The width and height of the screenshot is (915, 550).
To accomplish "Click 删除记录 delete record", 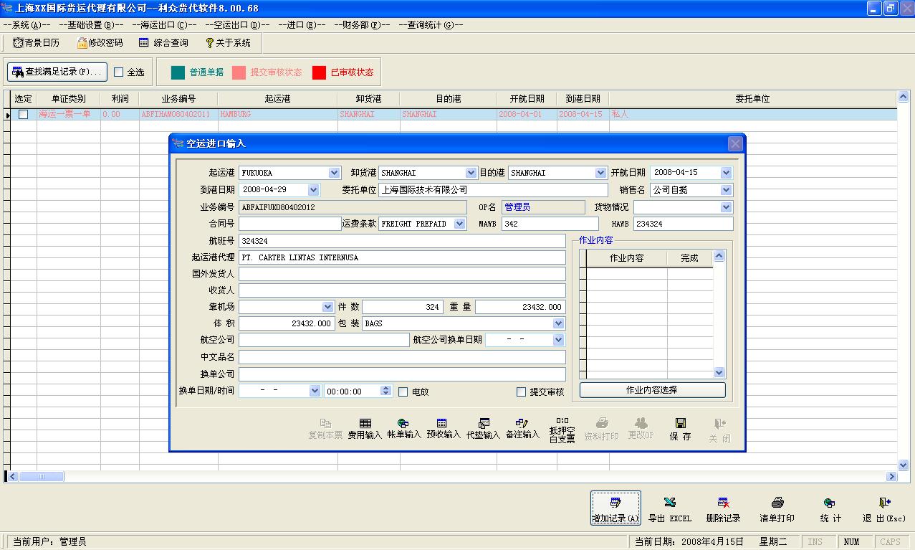I will tap(723, 509).
